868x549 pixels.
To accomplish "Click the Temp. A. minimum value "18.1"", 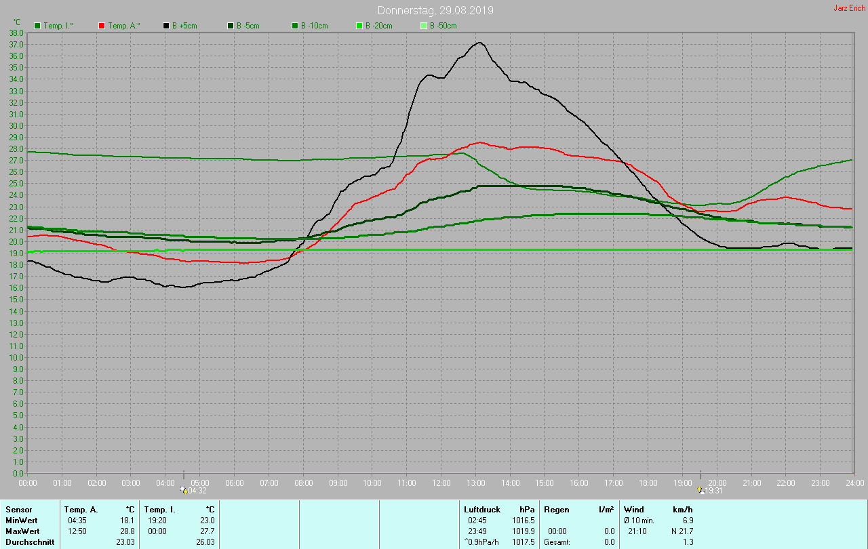I will click(127, 521).
